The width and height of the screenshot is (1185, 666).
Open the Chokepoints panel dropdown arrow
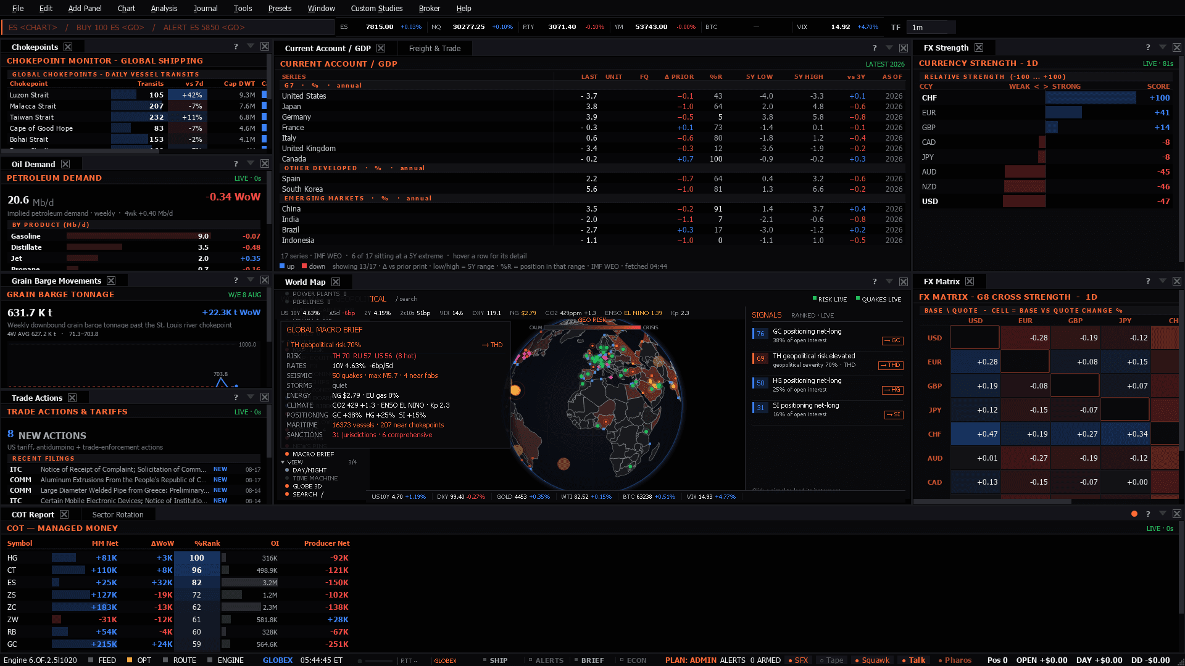[251, 46]
